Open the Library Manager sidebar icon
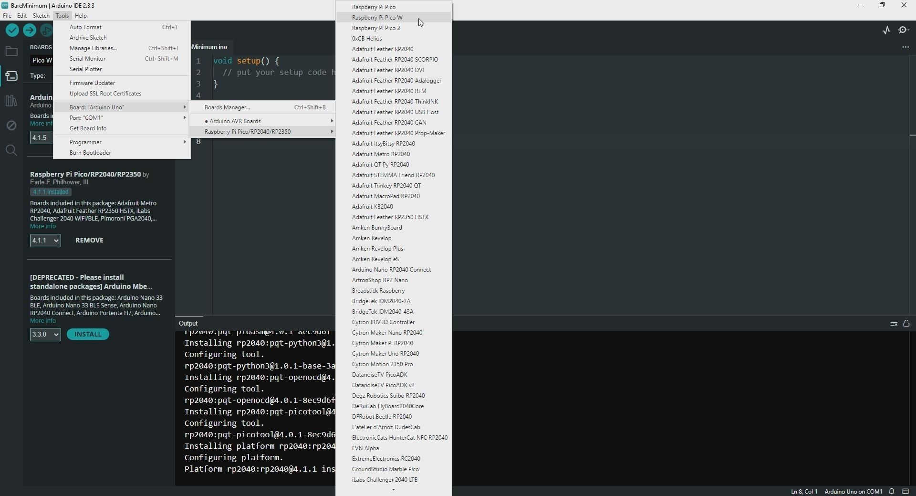The height and width of the screenshot is (496, 916). tap(11, 101)
